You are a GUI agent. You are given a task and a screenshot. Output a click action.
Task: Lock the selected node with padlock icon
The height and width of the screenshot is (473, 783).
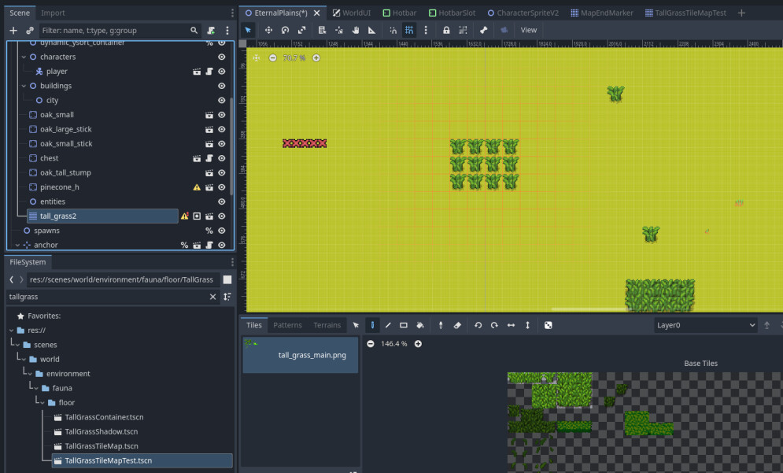446,30
